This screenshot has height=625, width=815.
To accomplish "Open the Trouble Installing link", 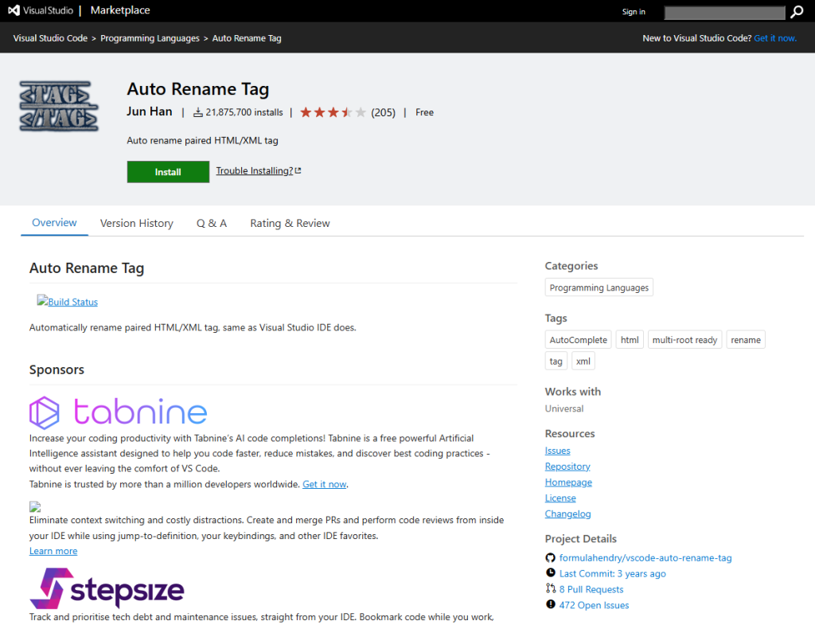I will click(x=255, y=170).
